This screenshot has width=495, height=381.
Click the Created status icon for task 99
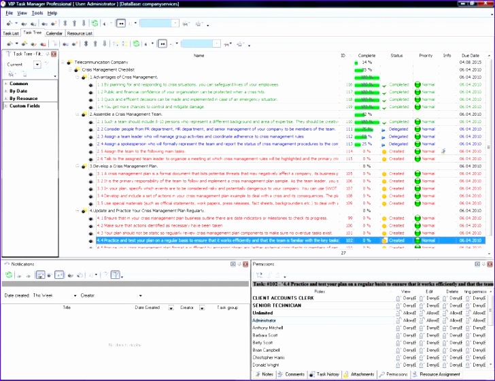coord(384,218)
